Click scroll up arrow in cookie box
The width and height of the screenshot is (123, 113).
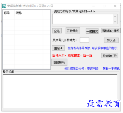click(115, 17)
